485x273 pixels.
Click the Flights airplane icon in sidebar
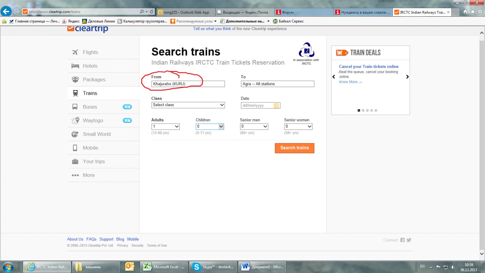(75, 52)
